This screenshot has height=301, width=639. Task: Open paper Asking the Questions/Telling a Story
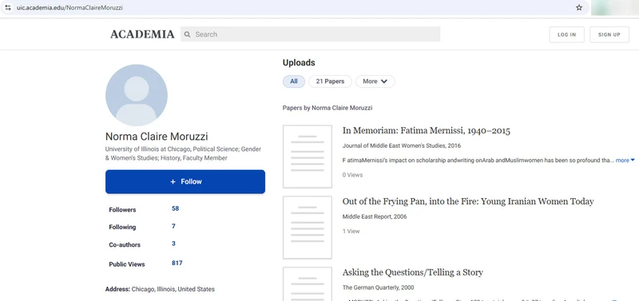click(x=412, y=272)
